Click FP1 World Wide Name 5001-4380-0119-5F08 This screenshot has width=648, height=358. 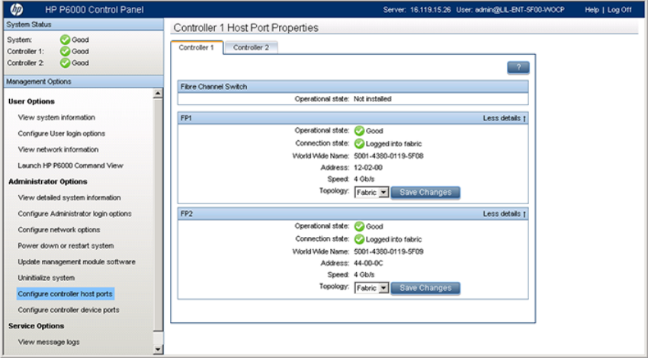389,156
